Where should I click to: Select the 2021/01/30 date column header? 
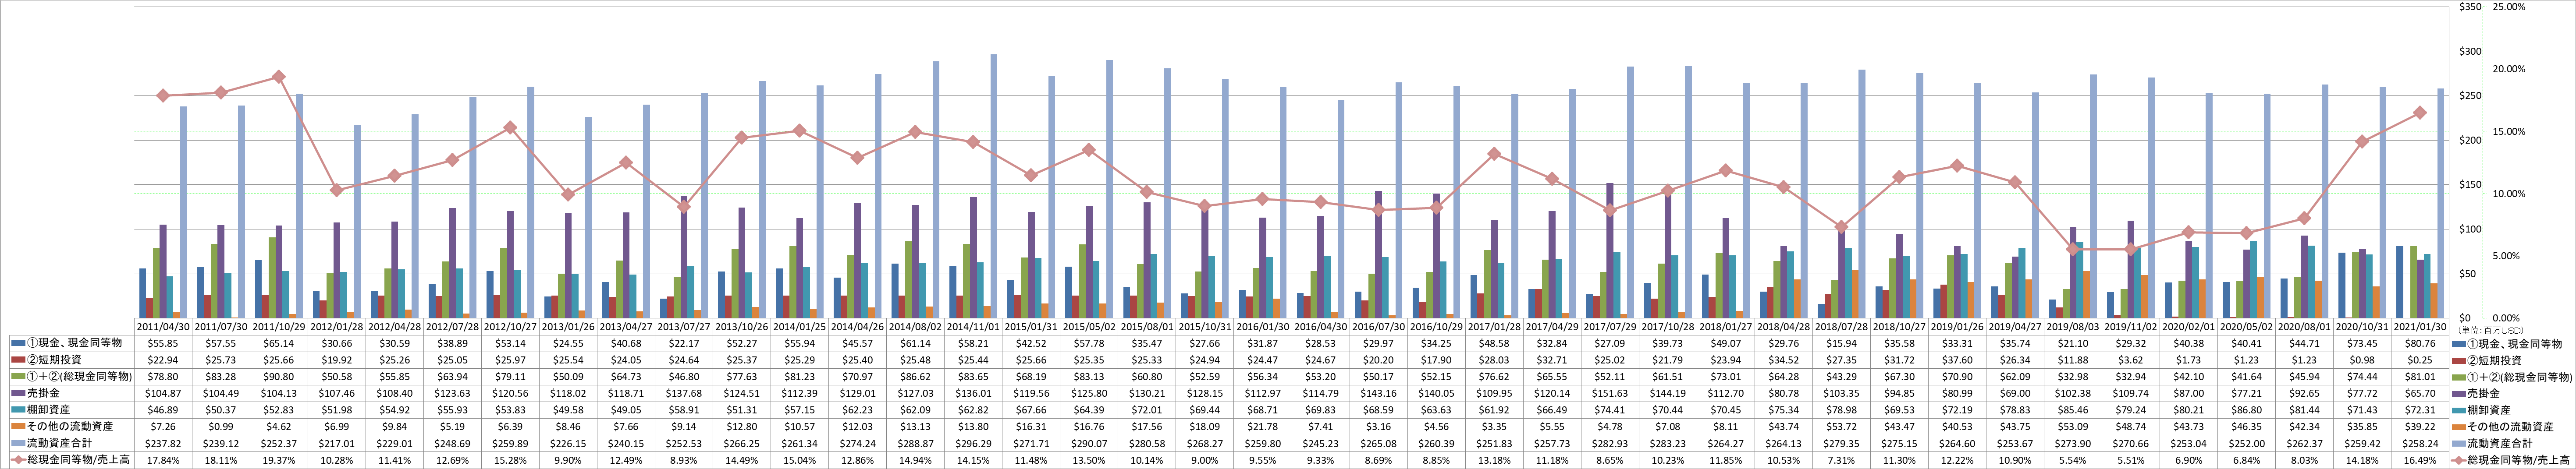2421,327
